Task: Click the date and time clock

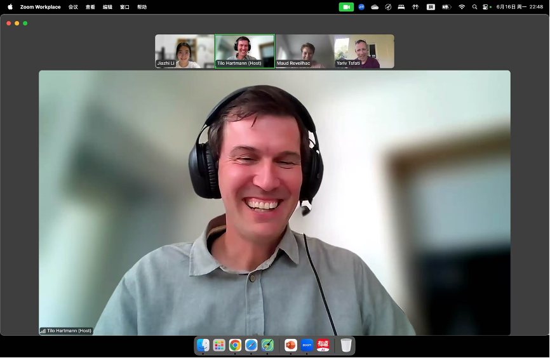Action: [520, 7]
